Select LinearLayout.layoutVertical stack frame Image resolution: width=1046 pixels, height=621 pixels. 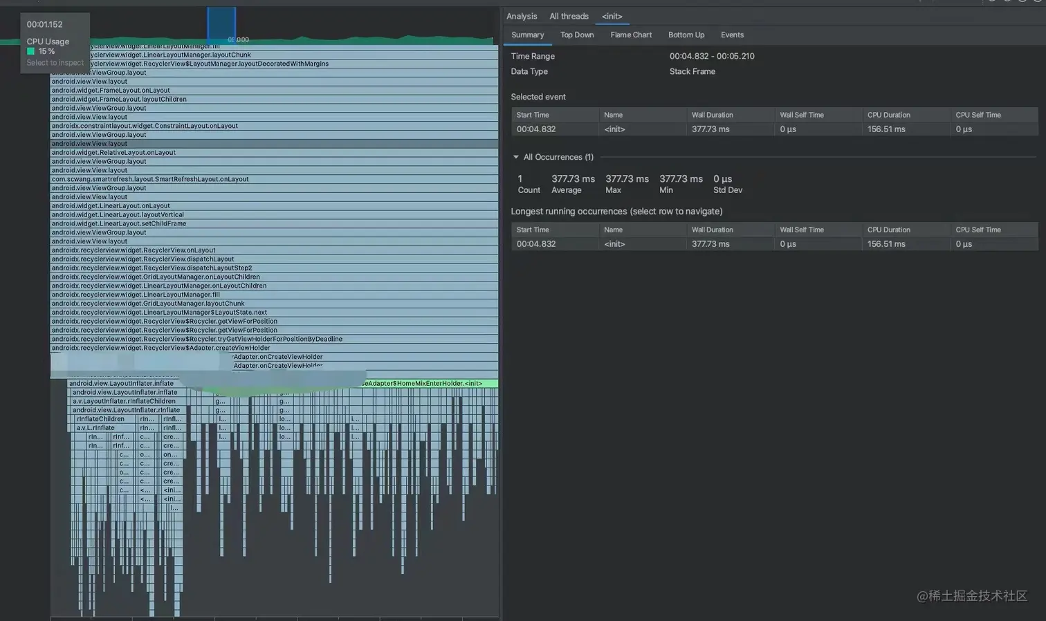click(274, 214)
